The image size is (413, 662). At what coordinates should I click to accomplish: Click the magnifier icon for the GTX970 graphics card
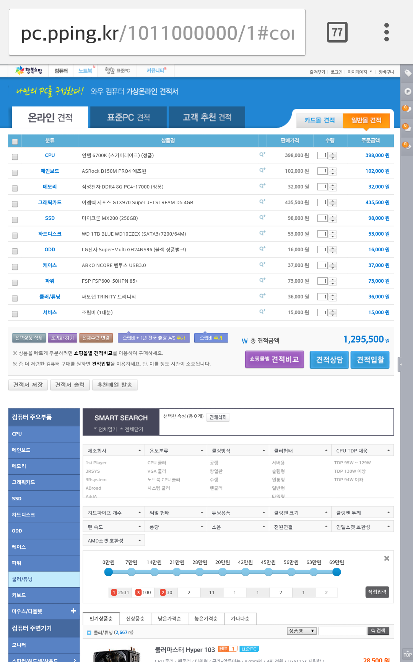point(262,202)
